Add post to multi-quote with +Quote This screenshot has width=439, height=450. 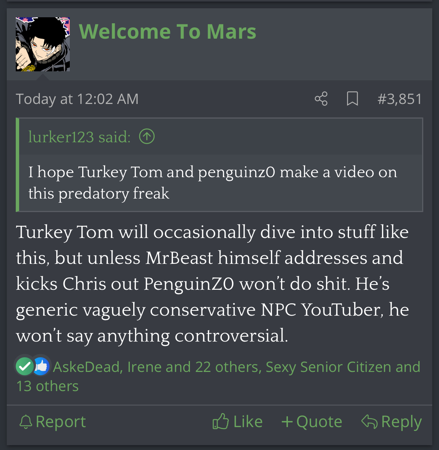tap(312, 422)
